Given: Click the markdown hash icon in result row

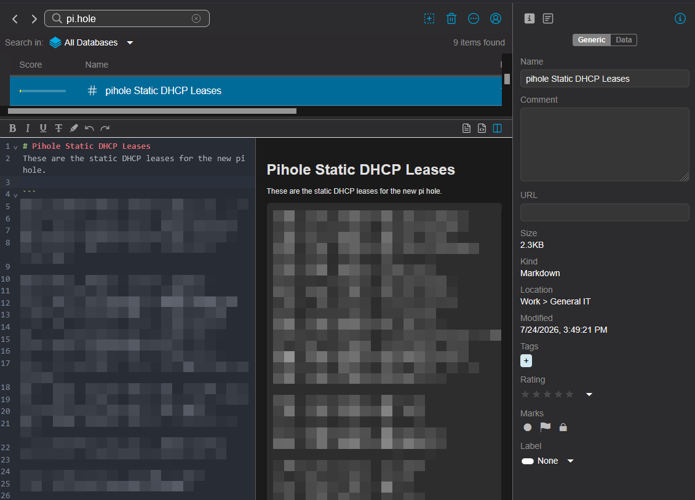Looking at the screenshot, I should [92, 91].
